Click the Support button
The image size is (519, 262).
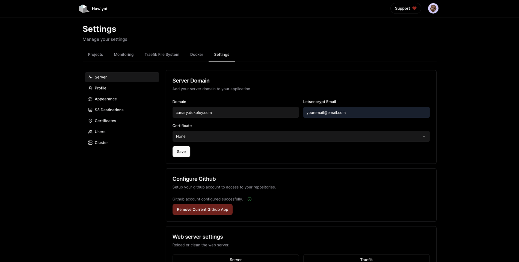click(406, 8)
